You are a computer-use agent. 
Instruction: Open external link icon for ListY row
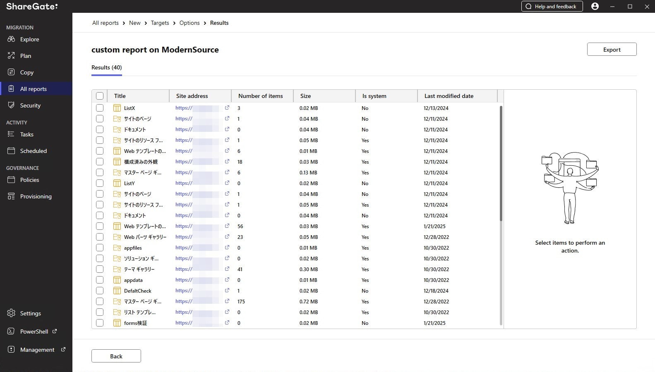[227, 183]
